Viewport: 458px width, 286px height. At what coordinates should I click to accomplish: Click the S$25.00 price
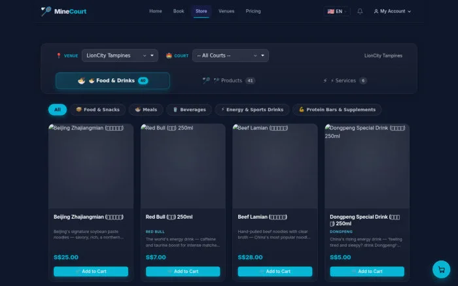[x=66, y=257]
